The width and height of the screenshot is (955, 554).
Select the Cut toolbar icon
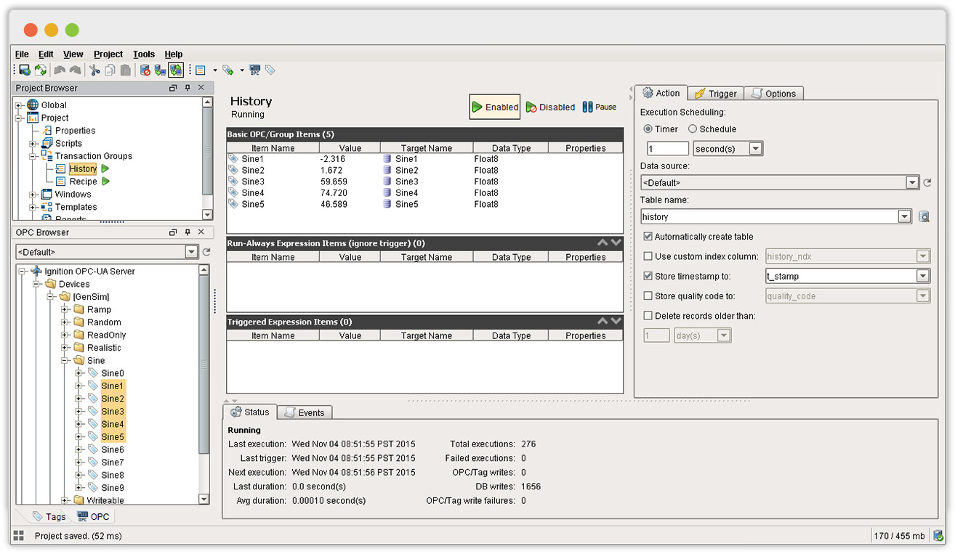(x=94, y=70)
